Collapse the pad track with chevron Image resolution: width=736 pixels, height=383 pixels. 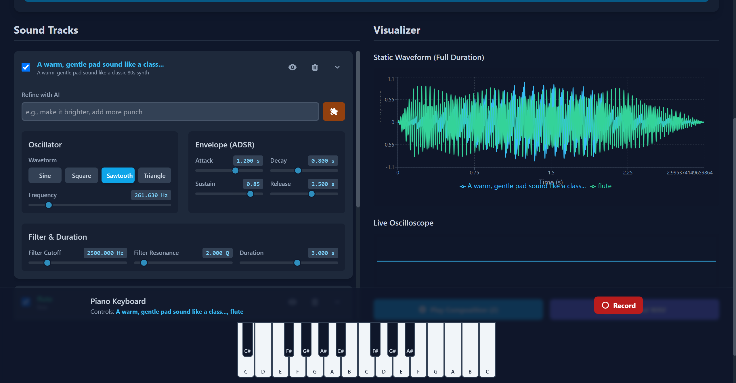pos(337,67)
